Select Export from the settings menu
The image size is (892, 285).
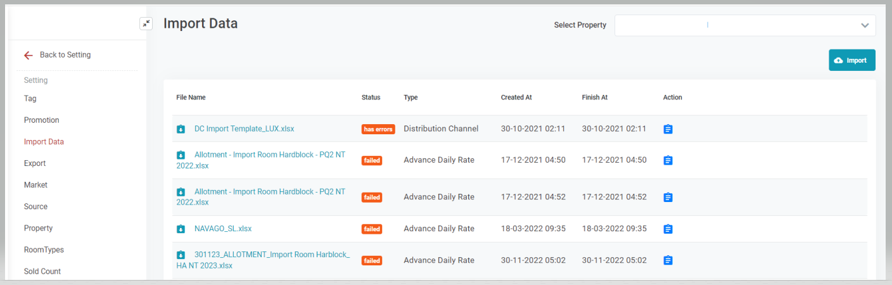click(35, 163)
